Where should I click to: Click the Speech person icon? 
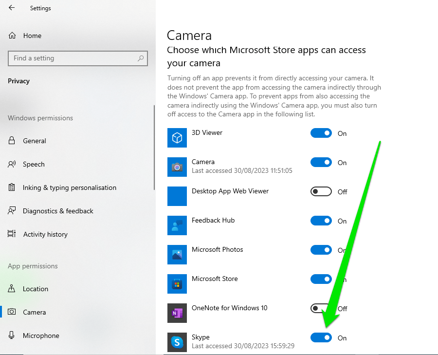click(12, 164)
